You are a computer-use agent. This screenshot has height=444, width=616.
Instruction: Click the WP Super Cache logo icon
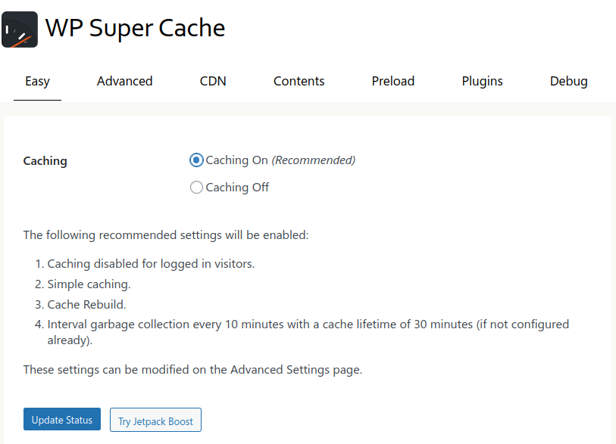19,29
